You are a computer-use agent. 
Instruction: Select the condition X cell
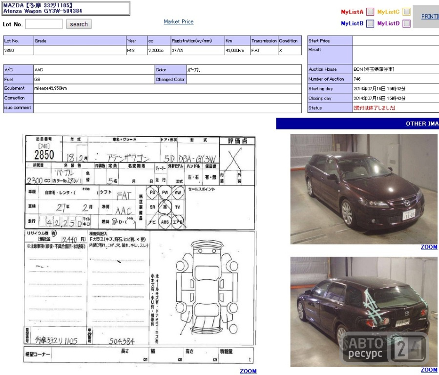[290, 50]
